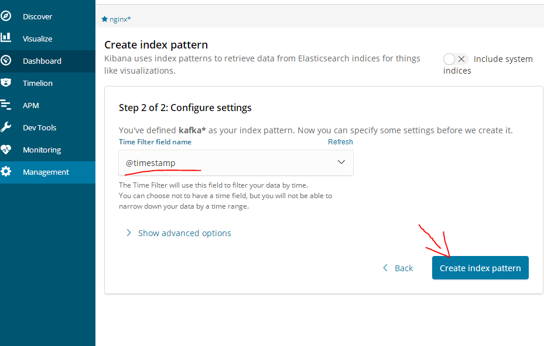The image size is (544, 346).
Task: Click the Dev Tools wrench icon
Action: point(6,127)
